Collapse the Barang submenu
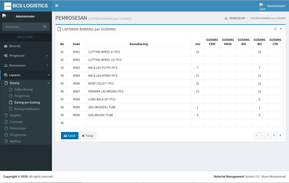Viewport: 289px width, 183px height. click(48, 83)
